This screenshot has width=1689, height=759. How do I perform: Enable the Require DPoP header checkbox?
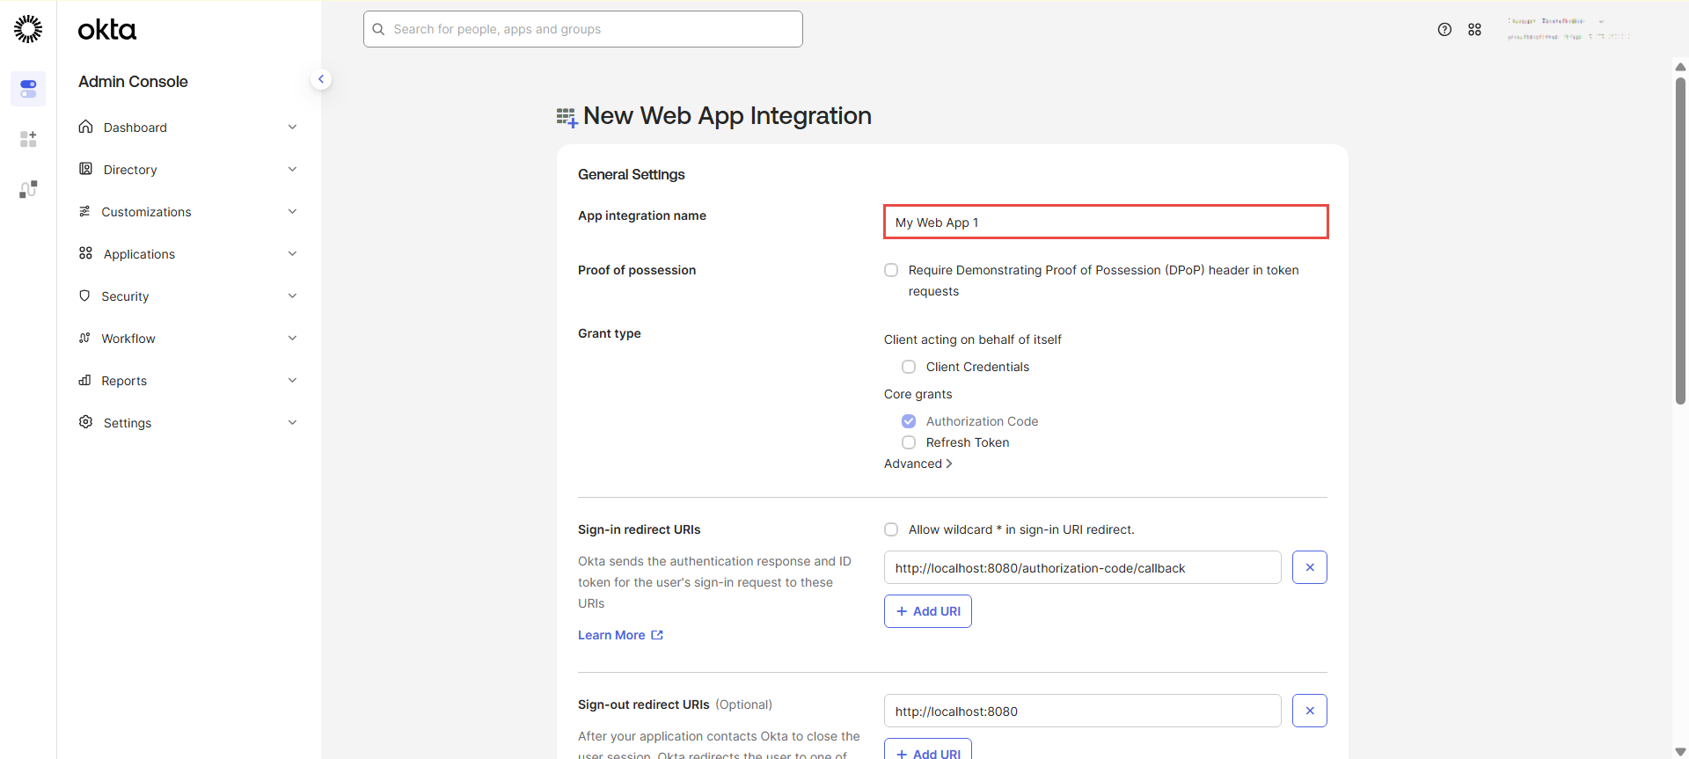pyautogui.click(x=891, y=270)
